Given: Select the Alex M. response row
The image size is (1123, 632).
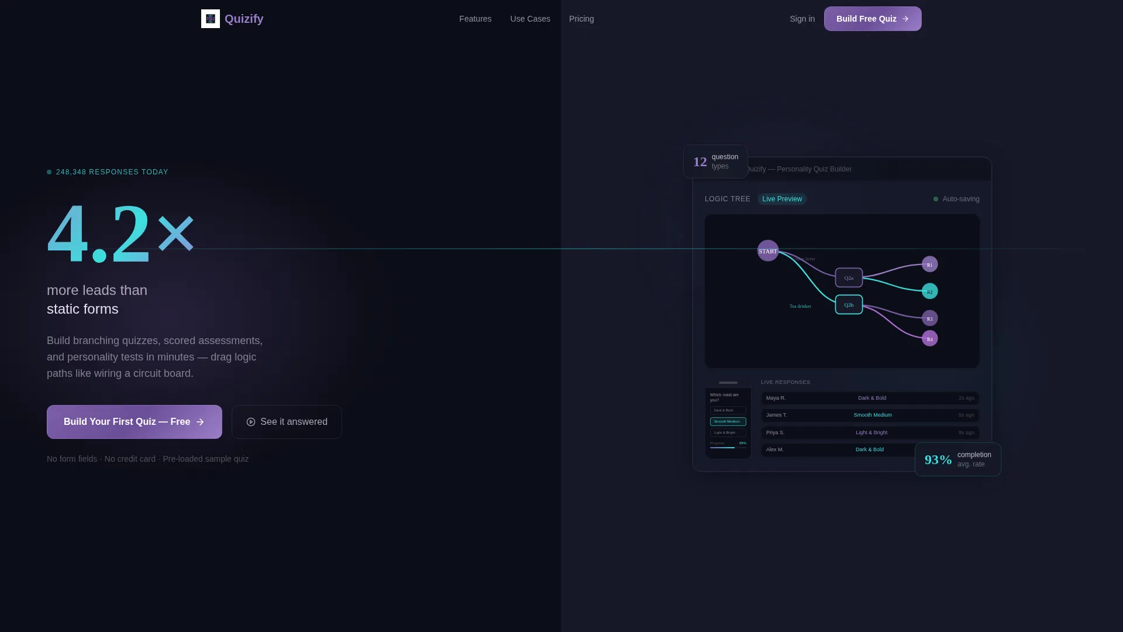Looking at the screenshot, I should coord(838,449).
